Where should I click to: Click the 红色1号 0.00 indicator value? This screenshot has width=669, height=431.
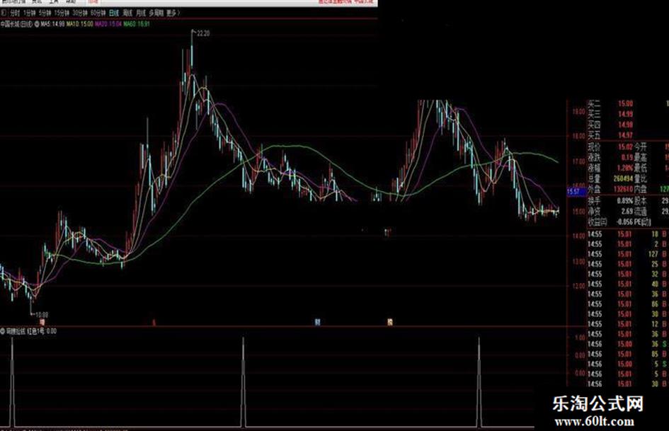pyautogui.click(x=42, y=331)
